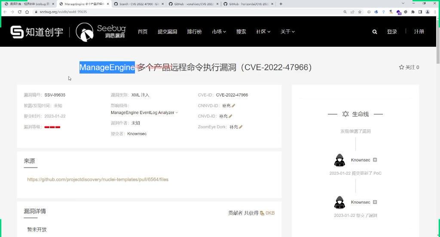Image resolution: width=440 pixels, height=237 pixels.
Task: Open the extension with badge 16
Action: 398,12
